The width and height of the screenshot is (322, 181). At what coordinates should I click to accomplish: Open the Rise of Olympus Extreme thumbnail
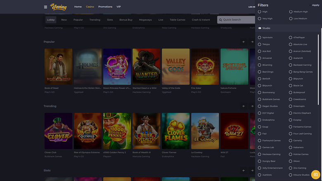[x=88, y=131]
